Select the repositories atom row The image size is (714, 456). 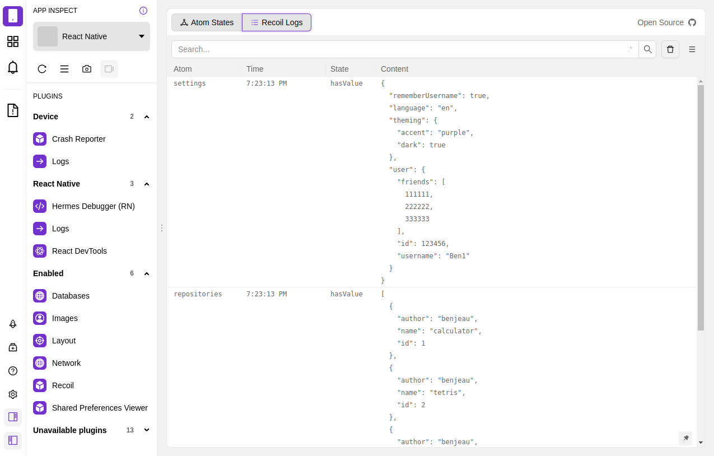[432, 367]
